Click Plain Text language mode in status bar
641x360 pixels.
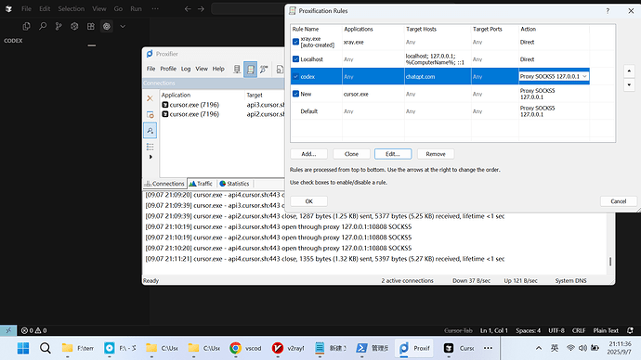point(606,330)
